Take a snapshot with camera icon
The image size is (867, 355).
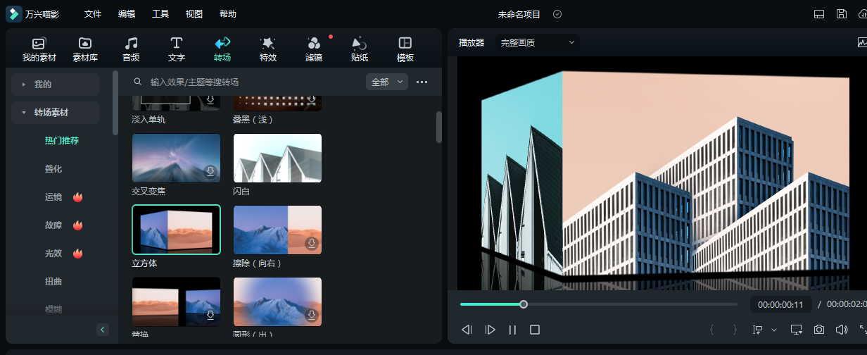point(819,330)
